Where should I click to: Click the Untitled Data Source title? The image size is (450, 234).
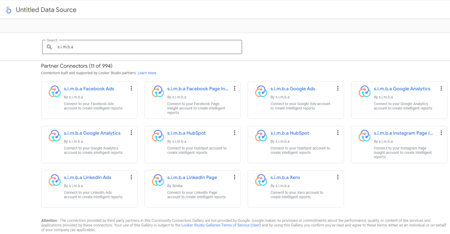(x=46, y=10)
